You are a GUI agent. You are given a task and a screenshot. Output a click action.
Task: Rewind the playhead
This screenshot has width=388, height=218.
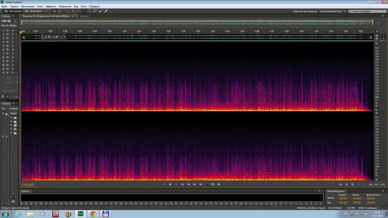tap(189, 184)
